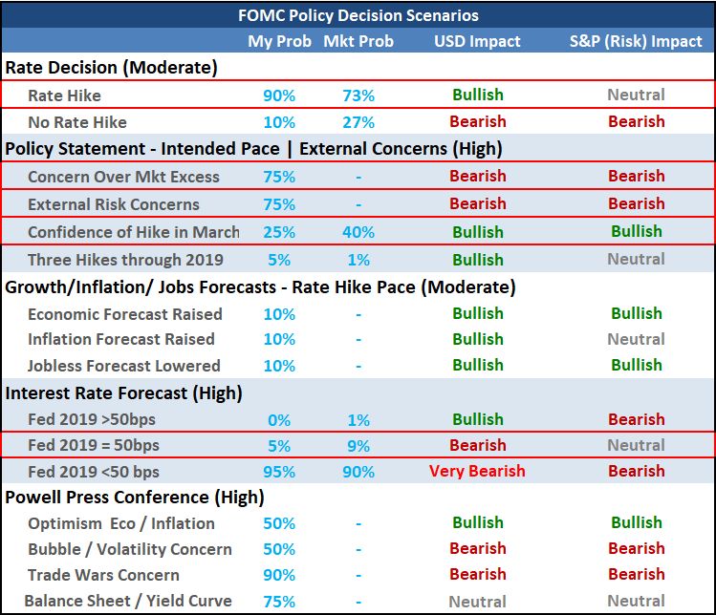Select Bullish S&P cell for Optimism Eco row
The image size is (716, 615).
[637, 522]
